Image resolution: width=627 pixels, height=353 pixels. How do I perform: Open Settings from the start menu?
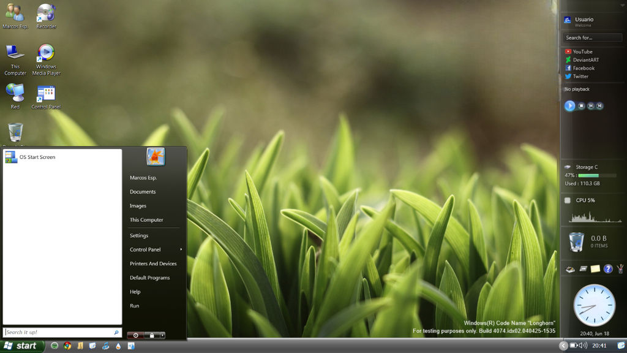click(139, 235)
